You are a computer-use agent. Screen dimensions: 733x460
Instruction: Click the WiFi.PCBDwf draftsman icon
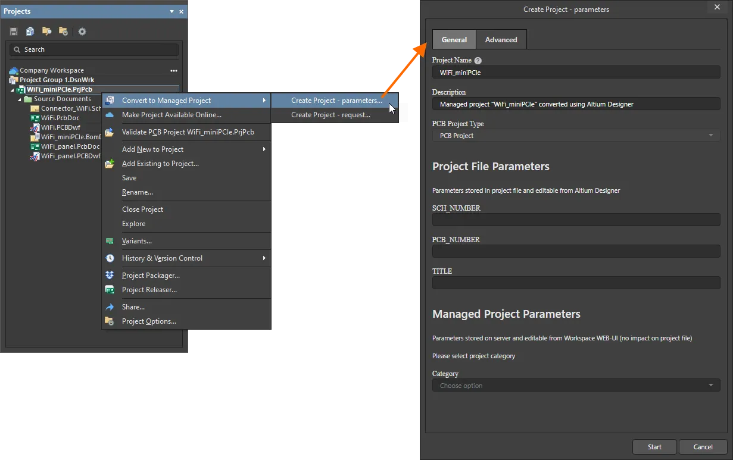click(35, 127)
